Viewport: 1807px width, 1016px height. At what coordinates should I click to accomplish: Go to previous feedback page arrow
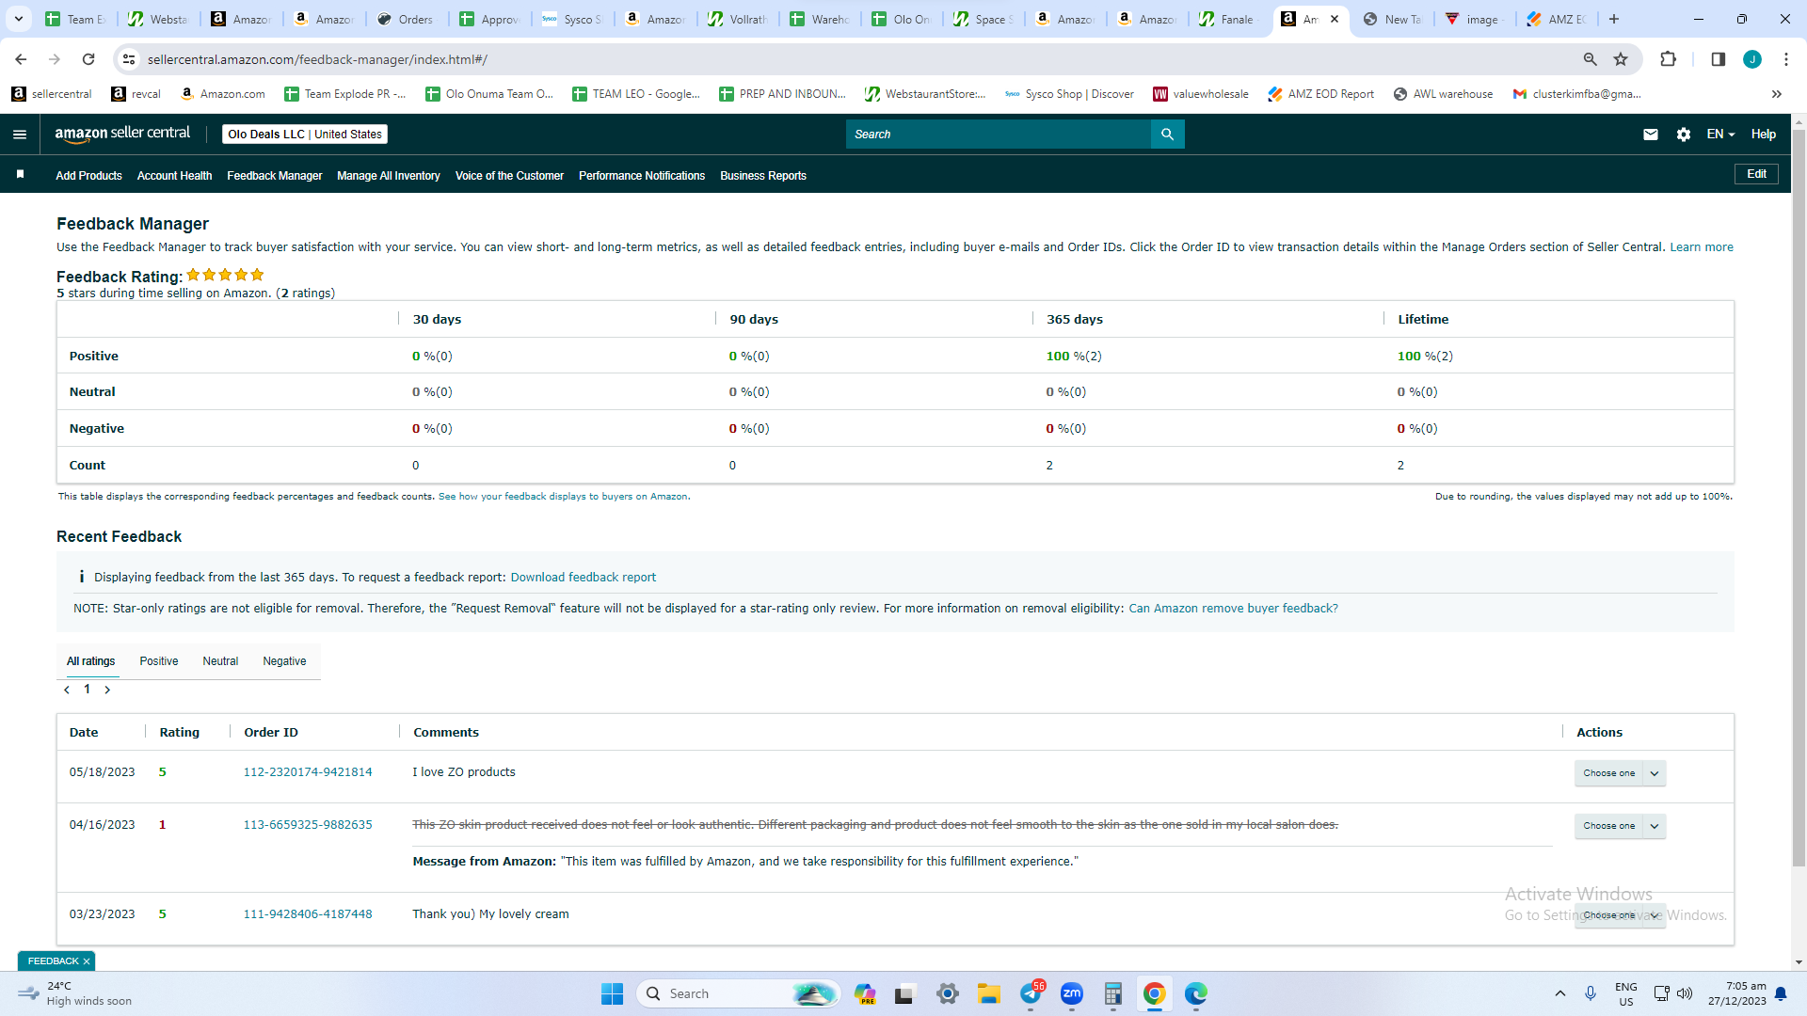[67, 690]
